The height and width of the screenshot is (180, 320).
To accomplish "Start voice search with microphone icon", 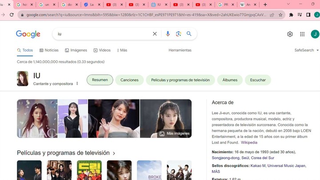I will [168, 34].
